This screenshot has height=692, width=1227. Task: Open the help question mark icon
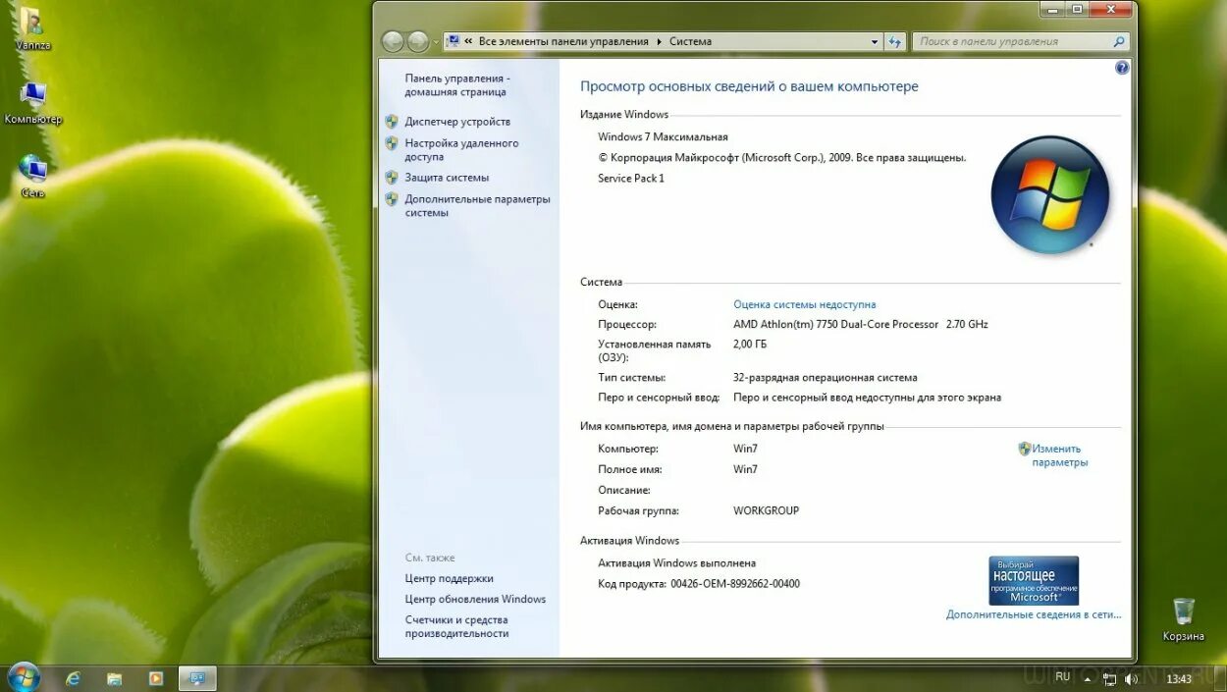pyautogui.click(x=1122, y=68)
